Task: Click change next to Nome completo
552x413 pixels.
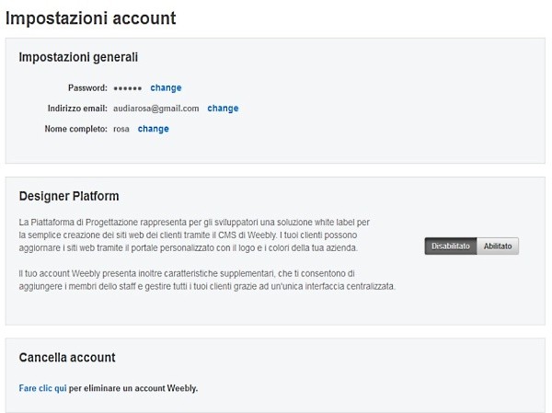Action: (x=153, y=129)
